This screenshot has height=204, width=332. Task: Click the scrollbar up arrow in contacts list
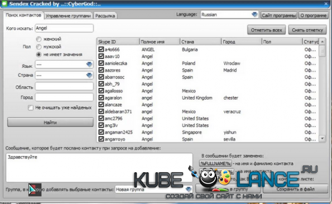coord(322,42)
